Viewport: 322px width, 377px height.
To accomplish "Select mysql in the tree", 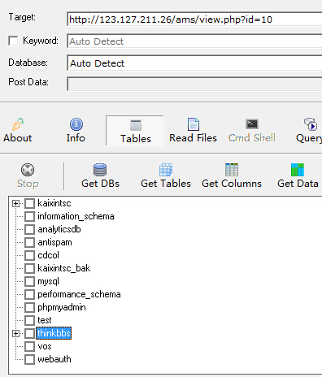I will 48,281.
